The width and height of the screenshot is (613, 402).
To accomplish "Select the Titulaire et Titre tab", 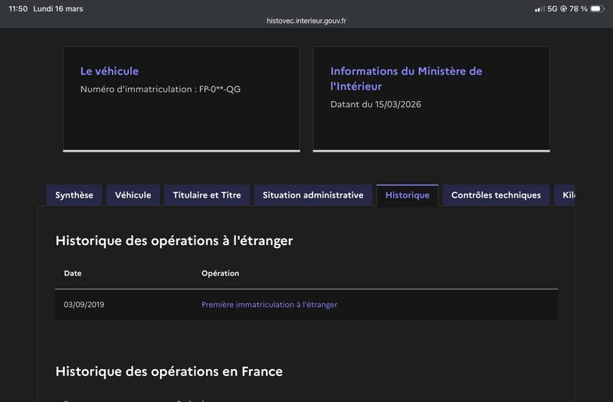I will 207,195.
